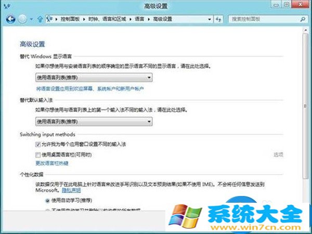Open 时钟、语言和区域 in the breadcrumb
The height and width of the screenshot is (234, 312).
click(107, 19)
